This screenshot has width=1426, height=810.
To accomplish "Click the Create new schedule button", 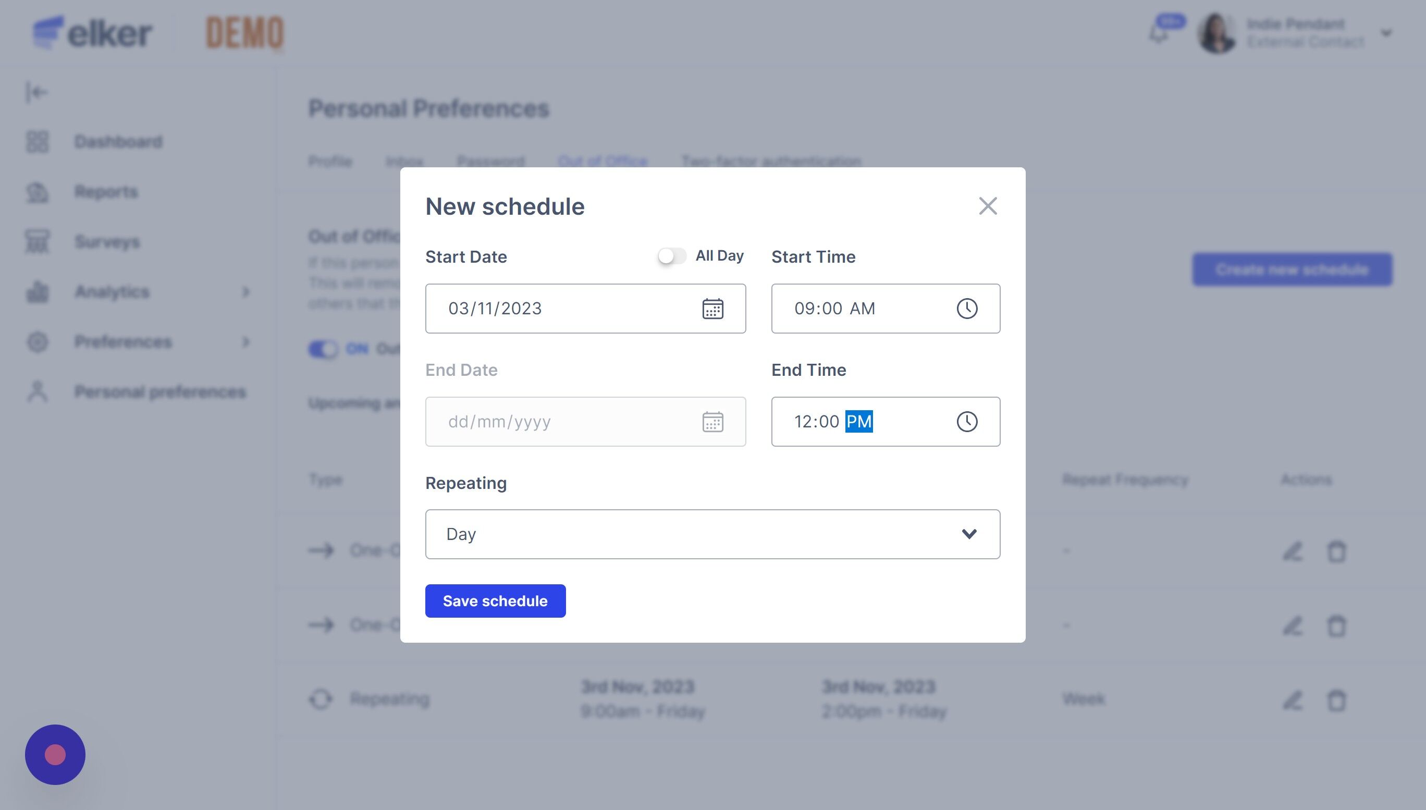I will (1292, 270).
